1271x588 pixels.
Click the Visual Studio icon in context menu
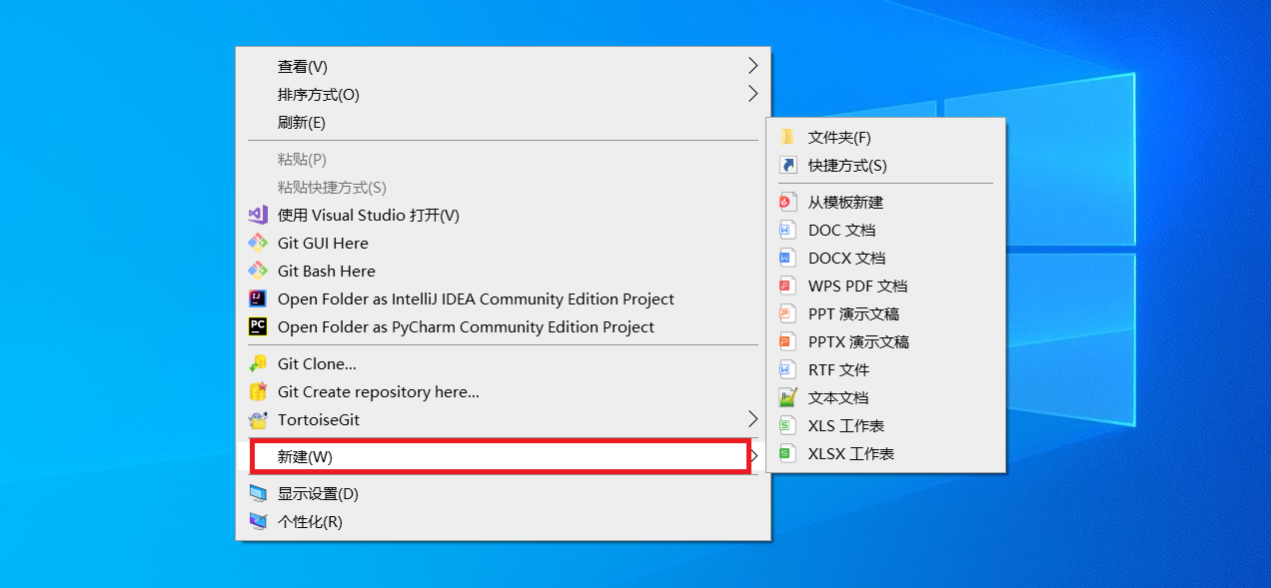pos(258,215)
